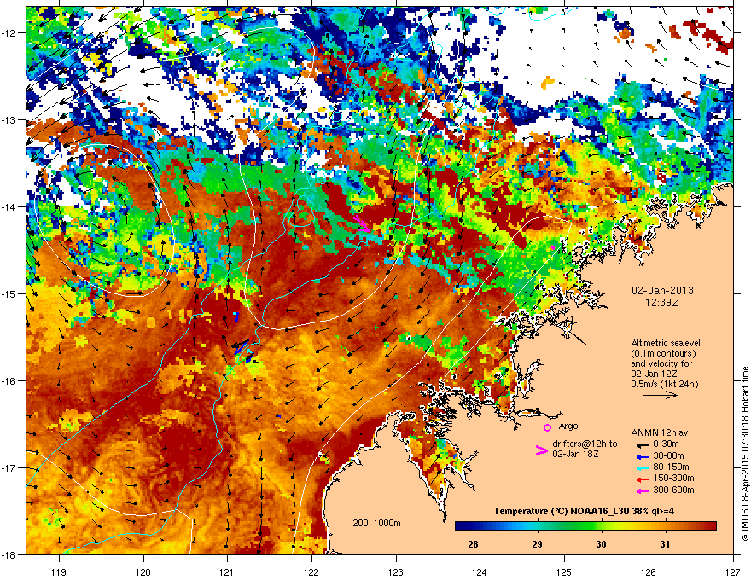Image resolution: width=751 pixels, height=580 pixels.
Task: Click the temperature color scale bar
Action: coord(585,526)
